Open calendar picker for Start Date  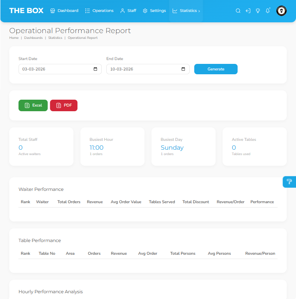tap(96, 69)
